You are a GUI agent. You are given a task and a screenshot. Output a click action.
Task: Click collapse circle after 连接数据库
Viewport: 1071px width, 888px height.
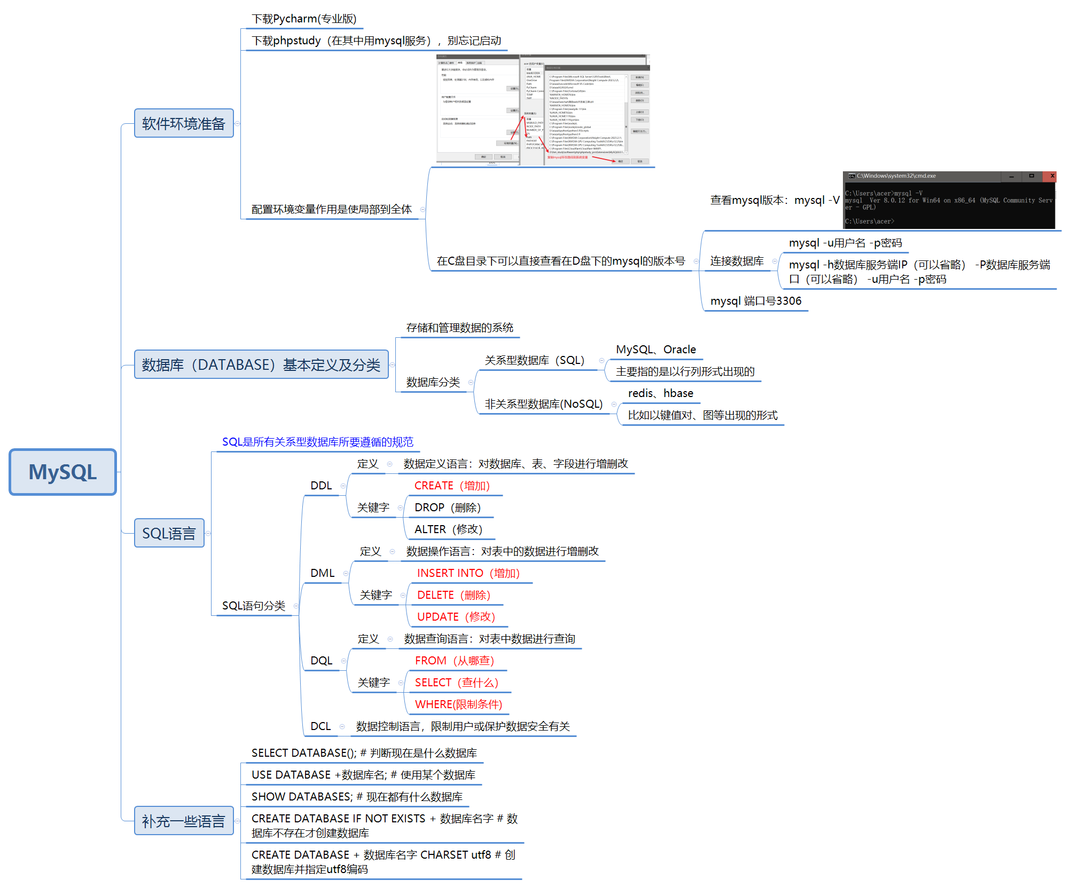(x=775, y=261)
